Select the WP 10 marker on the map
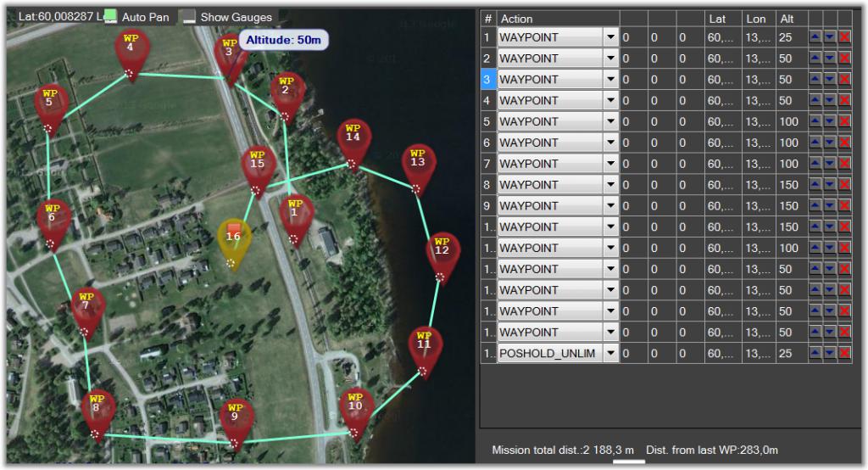This screenshot has height=470, width=868. coord(355,411)
